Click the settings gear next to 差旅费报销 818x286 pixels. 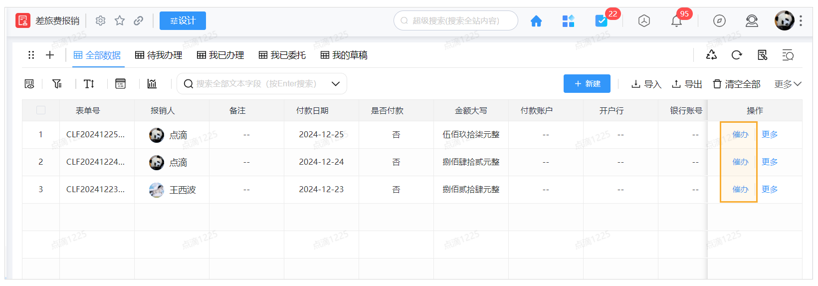100,20
